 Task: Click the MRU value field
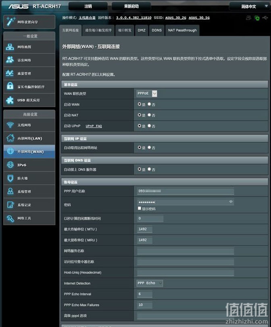pos(145,240)
